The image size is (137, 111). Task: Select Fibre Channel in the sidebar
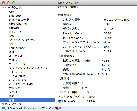pyautogui.click(x=18, y=24)
